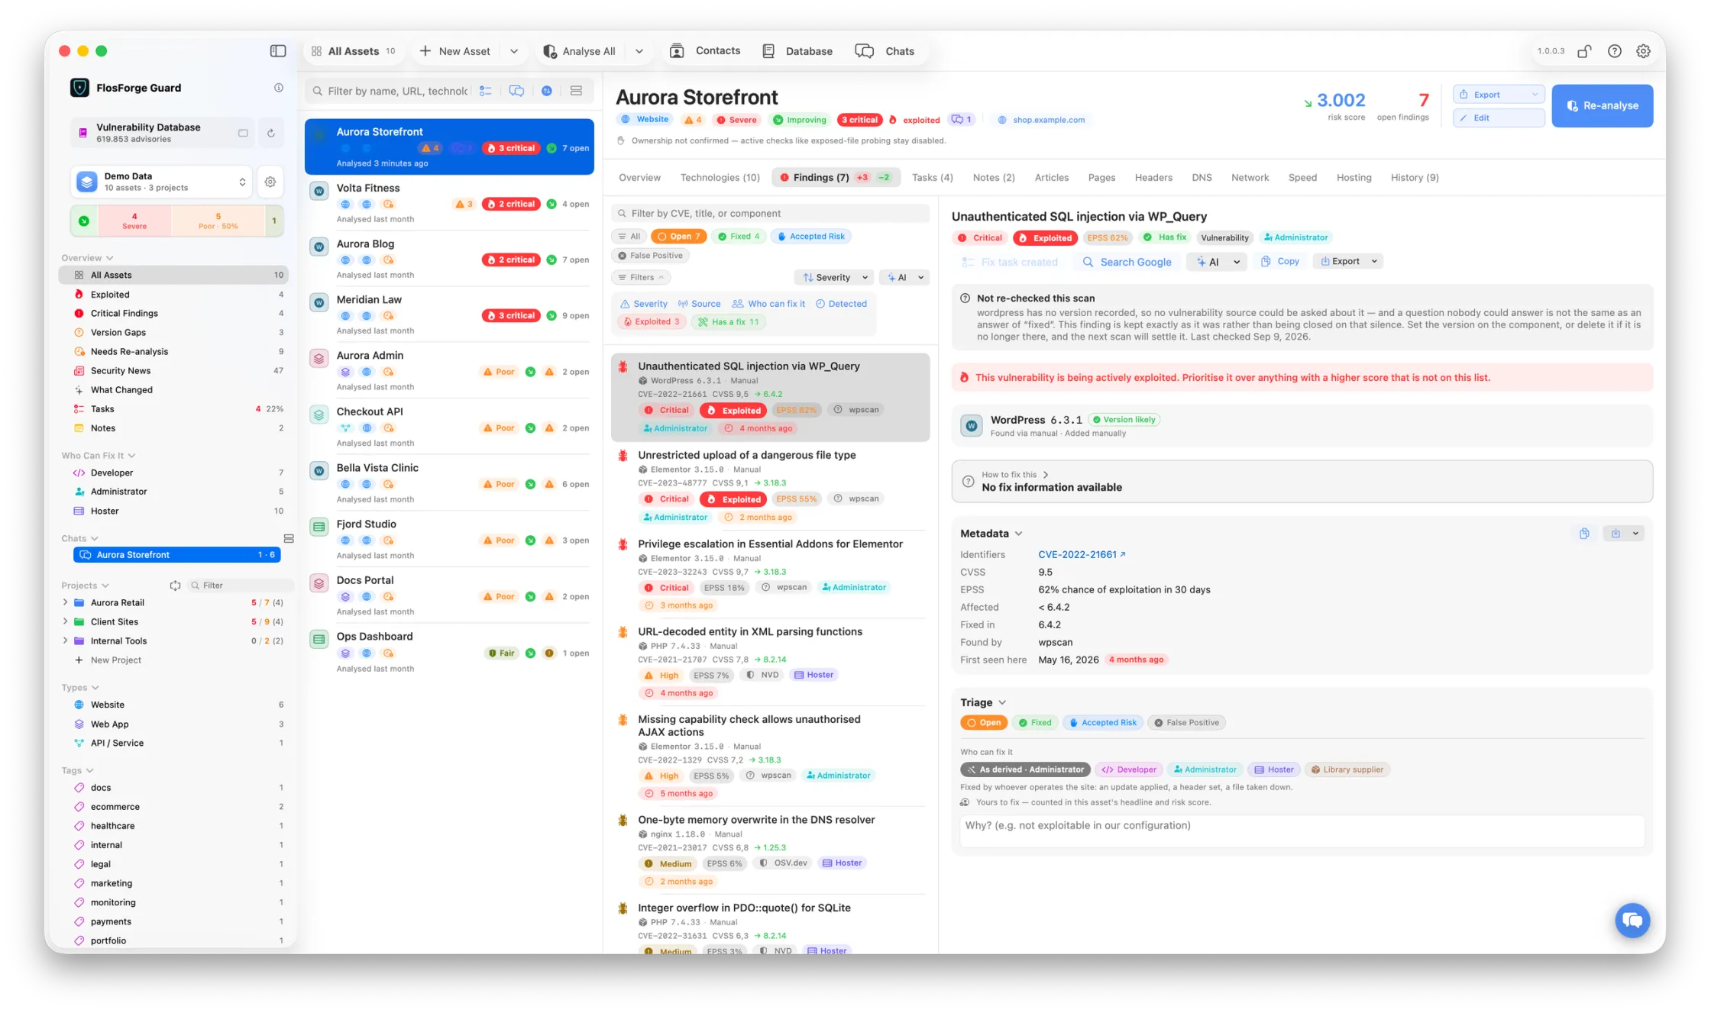Viewport: 1711px width, 1013px height.
Task: Click chats list icon in sidebar Chats header
Action: tap(289, 538)
